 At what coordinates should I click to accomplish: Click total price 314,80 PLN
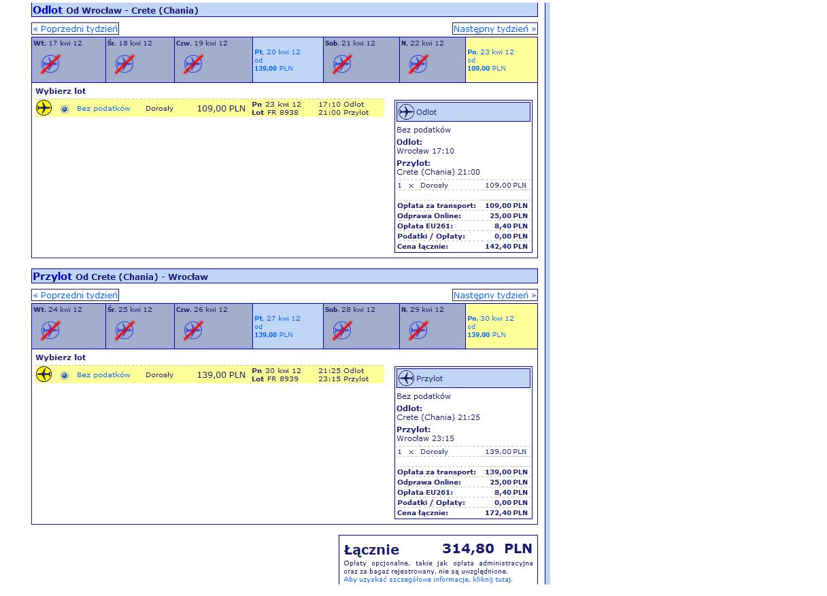(487, 549)
